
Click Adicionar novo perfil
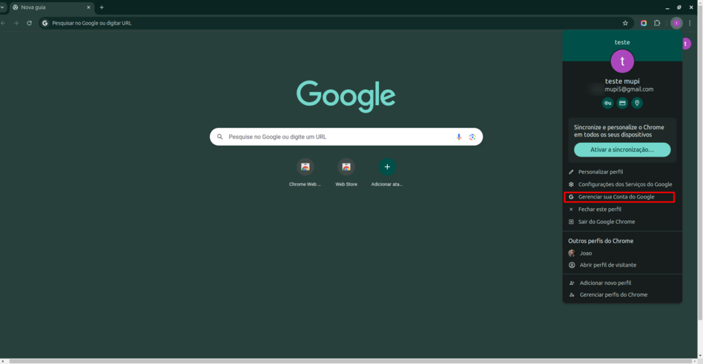[x=622, y=283]
